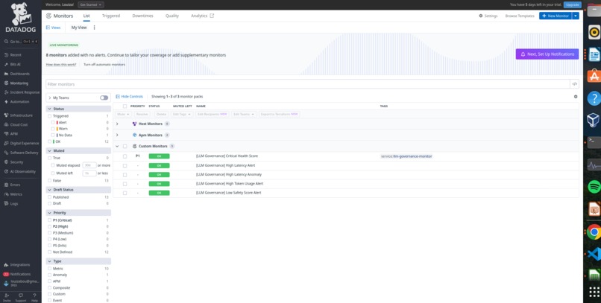
Task: Select the High Token Usage Alert checkbox
Action: [125, 184]
